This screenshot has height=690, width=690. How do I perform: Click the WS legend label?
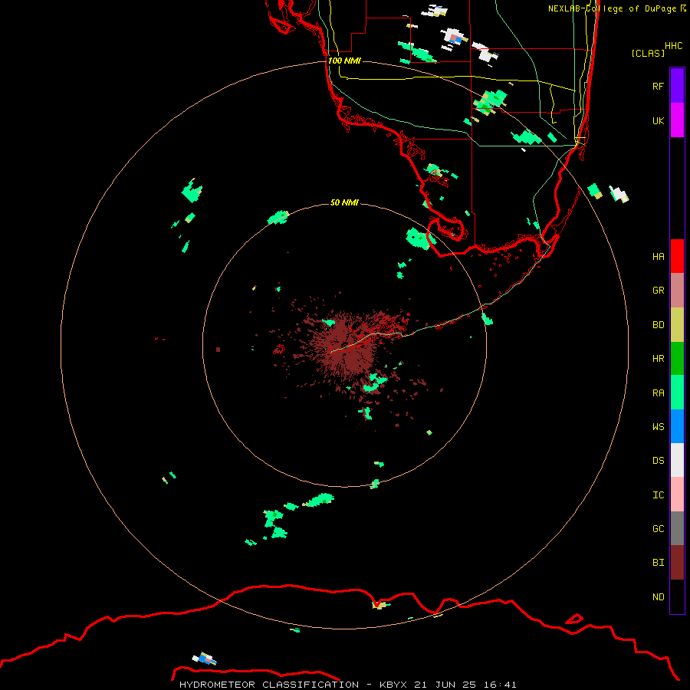pos(658,426)
